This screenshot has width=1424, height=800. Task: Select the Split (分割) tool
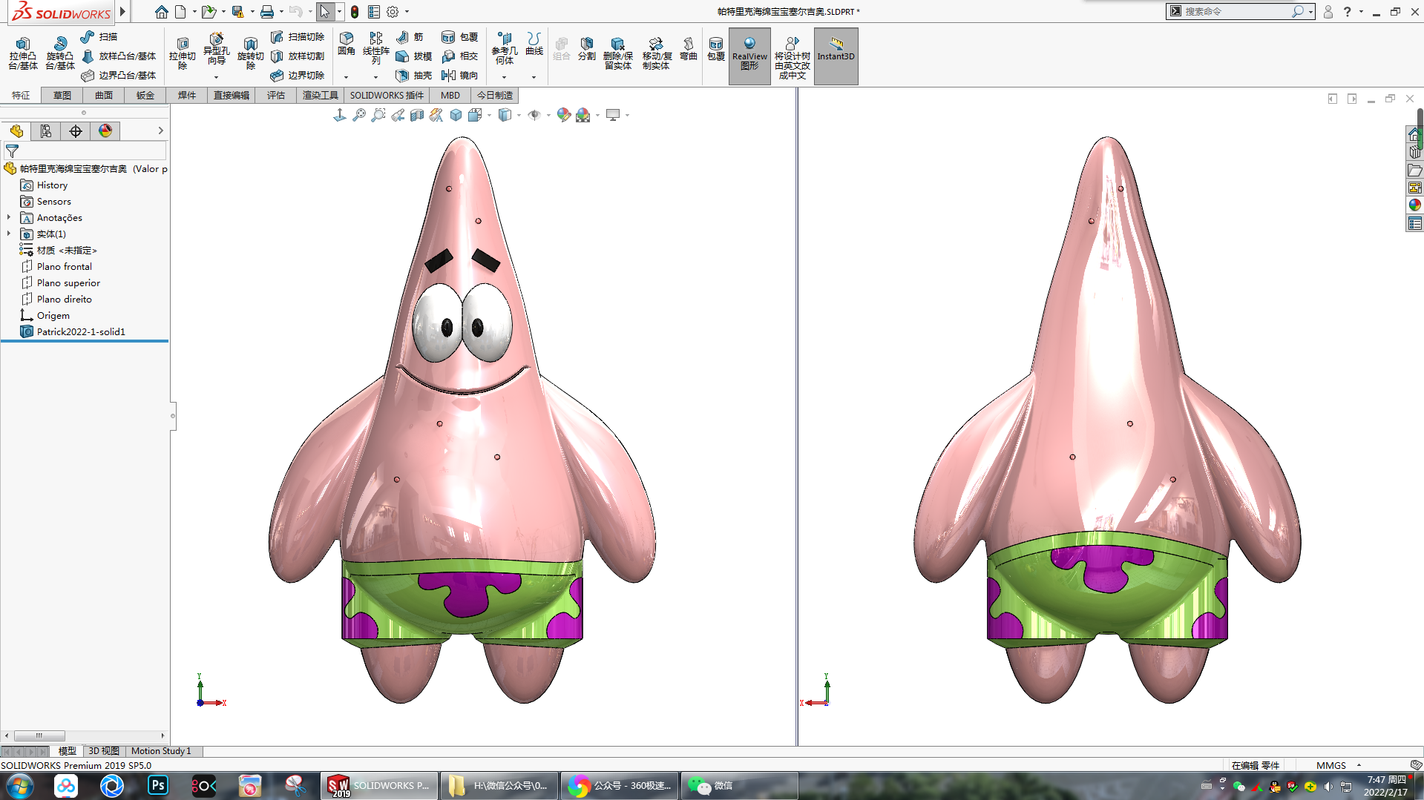pos(586,48)
